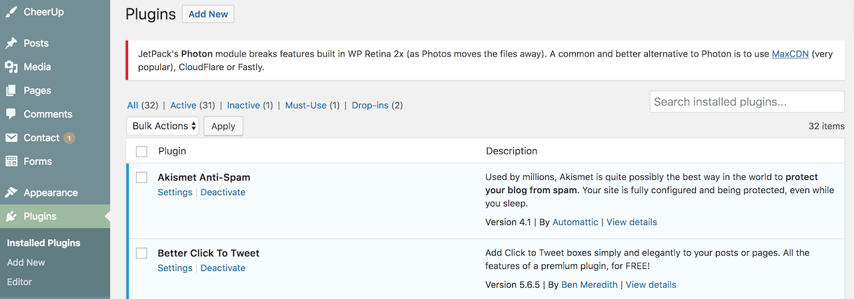This screenshot has width=854, height=299.
Task: Deactivate the Better Click To Tweet plugin
Action: [x=223, y=268]
